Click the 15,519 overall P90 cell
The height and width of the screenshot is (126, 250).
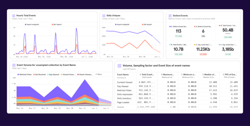[x=234, y=107]
